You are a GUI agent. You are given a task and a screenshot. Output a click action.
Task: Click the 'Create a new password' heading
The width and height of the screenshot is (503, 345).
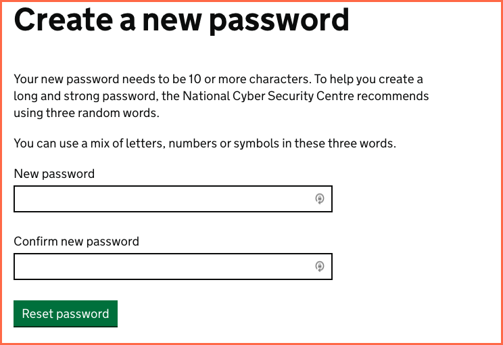coord(181,20)
